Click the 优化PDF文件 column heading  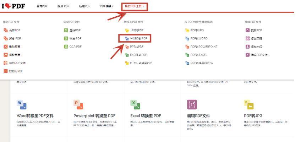point(71,22)
